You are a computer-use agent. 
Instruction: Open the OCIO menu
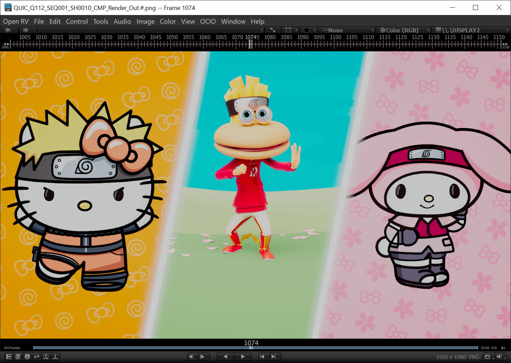208,21
